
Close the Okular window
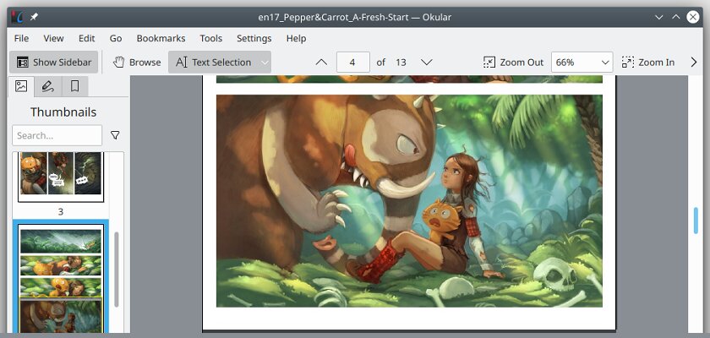tap(693, 17)
